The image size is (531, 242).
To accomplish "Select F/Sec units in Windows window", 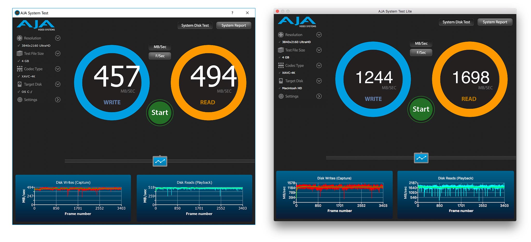I will 160,56.
